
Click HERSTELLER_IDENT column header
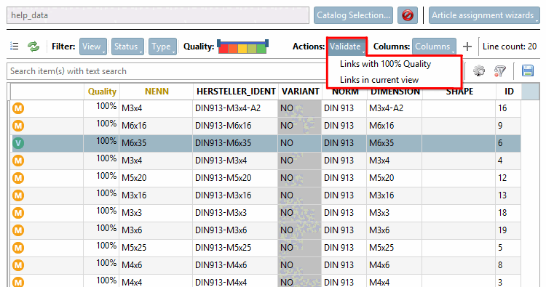(236, 92)
